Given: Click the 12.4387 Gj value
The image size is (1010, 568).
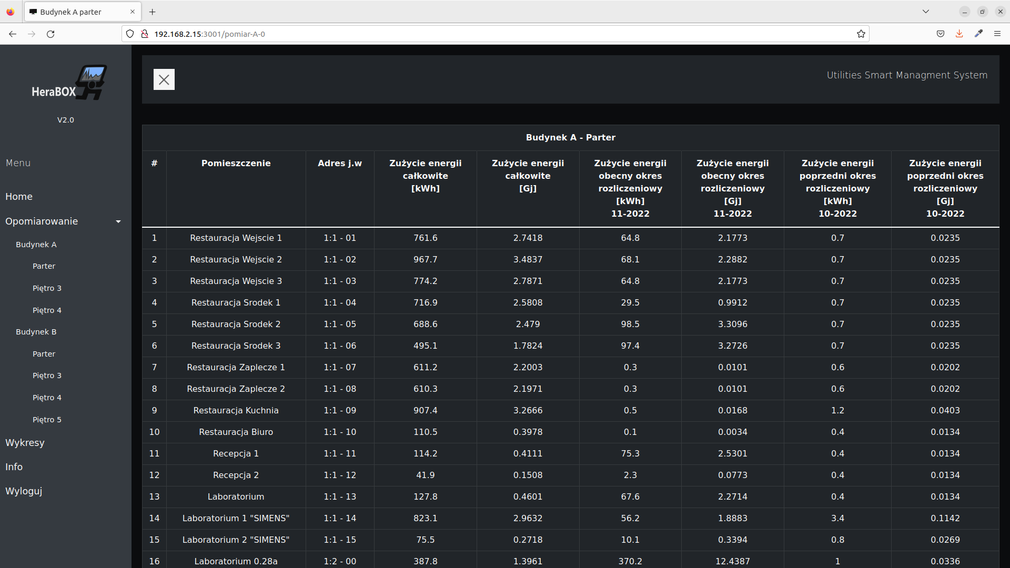Looking at the screenshot, I should pos(732,561).
